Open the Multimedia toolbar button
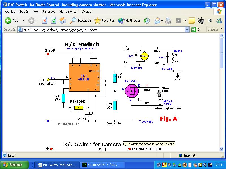226x169 pixels. pos(129,21)
